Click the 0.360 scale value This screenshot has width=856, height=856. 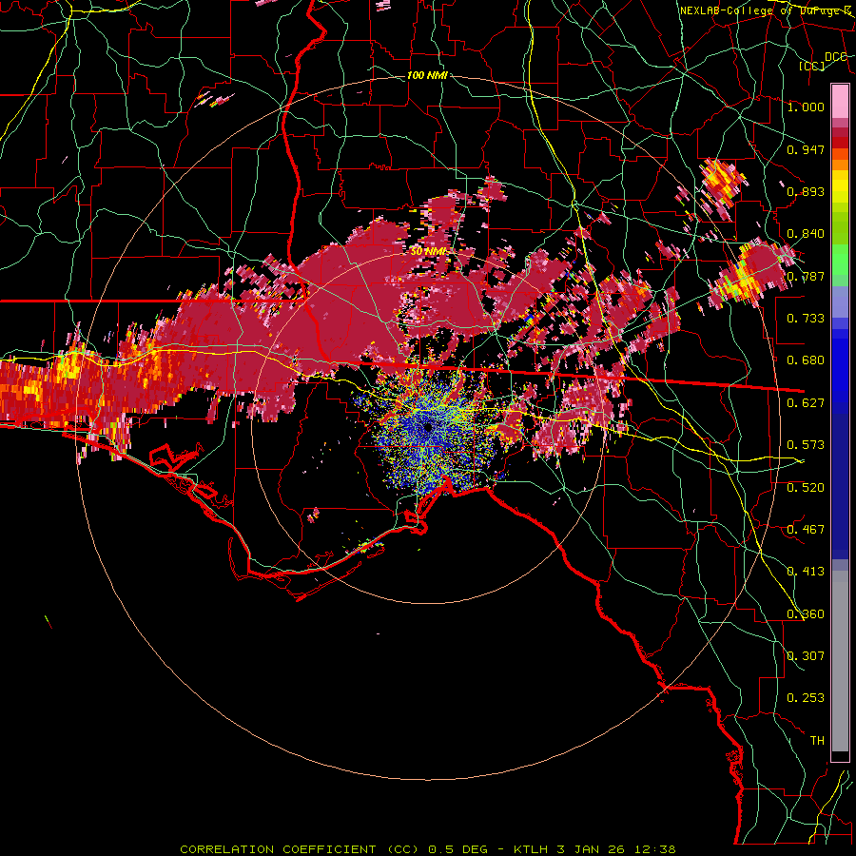tap(806, 614)
